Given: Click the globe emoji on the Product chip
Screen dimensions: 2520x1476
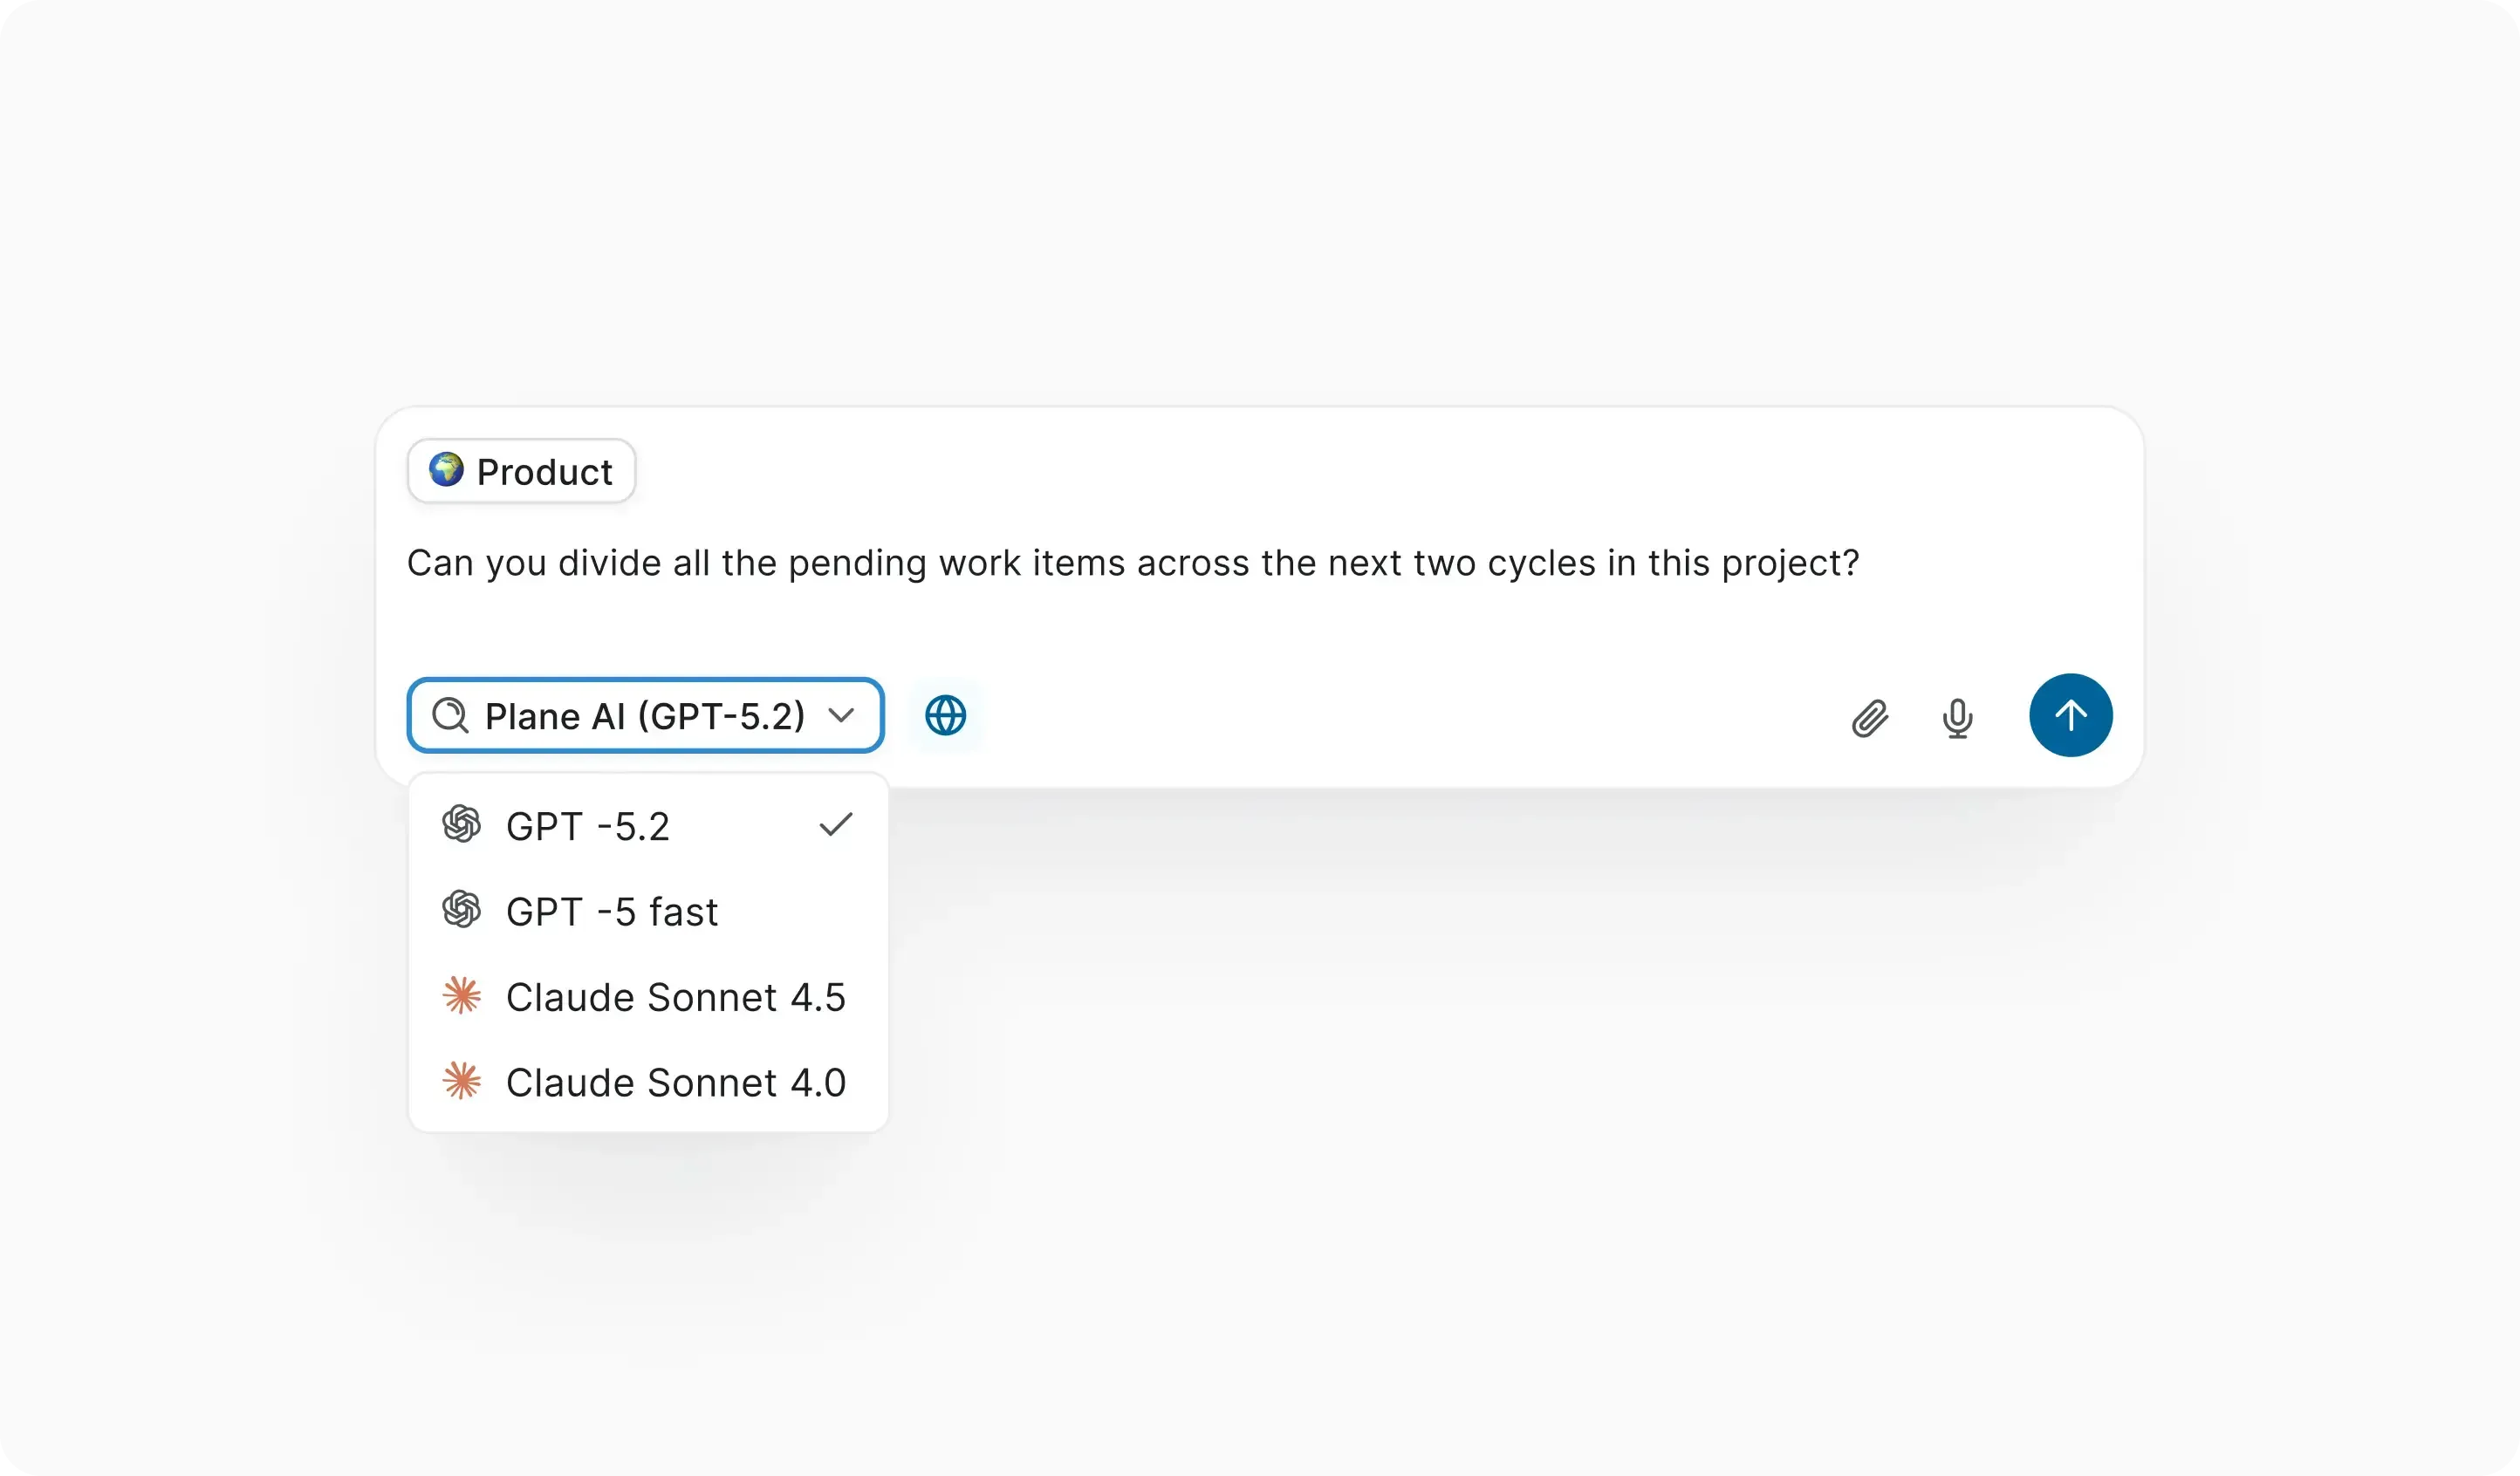Looking at the screenshot, I should [x=446, y=470].
